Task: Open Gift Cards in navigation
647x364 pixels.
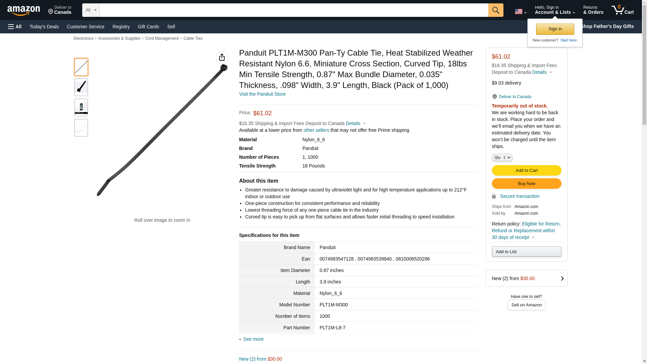Action: (x=148, y=27)
